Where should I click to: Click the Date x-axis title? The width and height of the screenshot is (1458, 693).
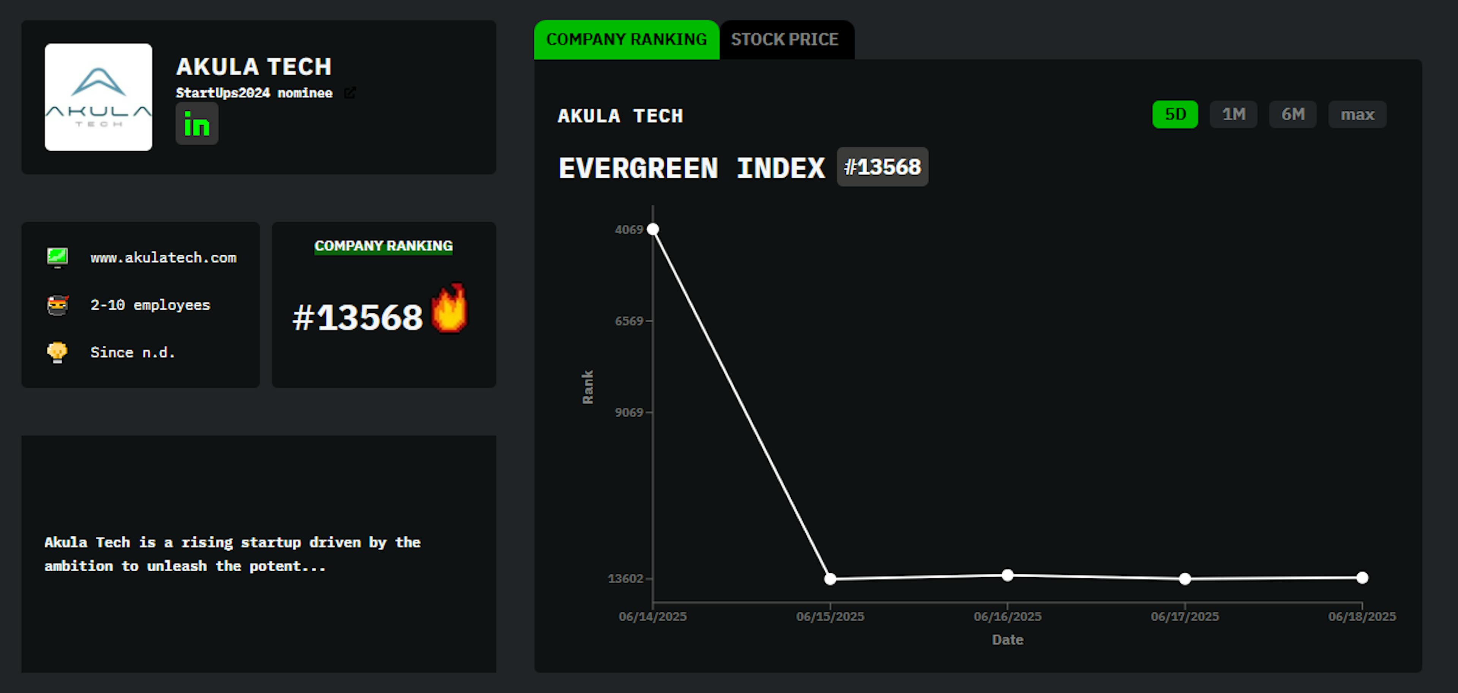1007,640
